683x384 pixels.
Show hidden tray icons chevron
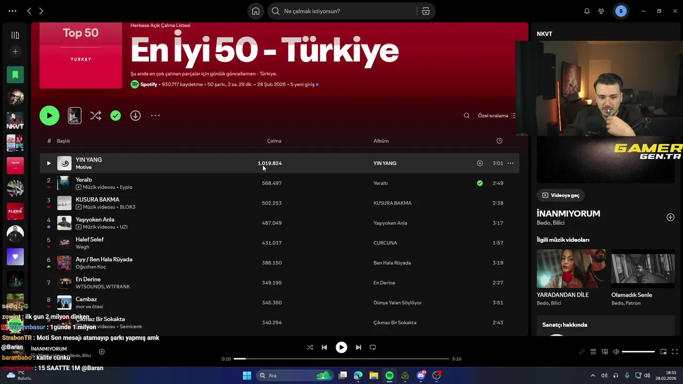pos(593,375)
